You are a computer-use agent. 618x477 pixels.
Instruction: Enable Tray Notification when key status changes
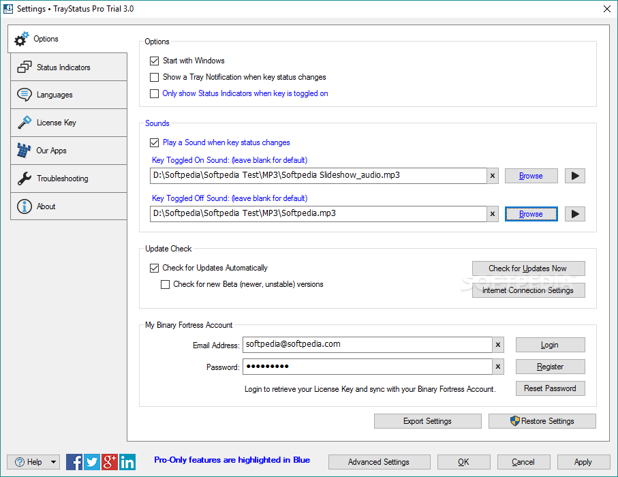[154, 77]
